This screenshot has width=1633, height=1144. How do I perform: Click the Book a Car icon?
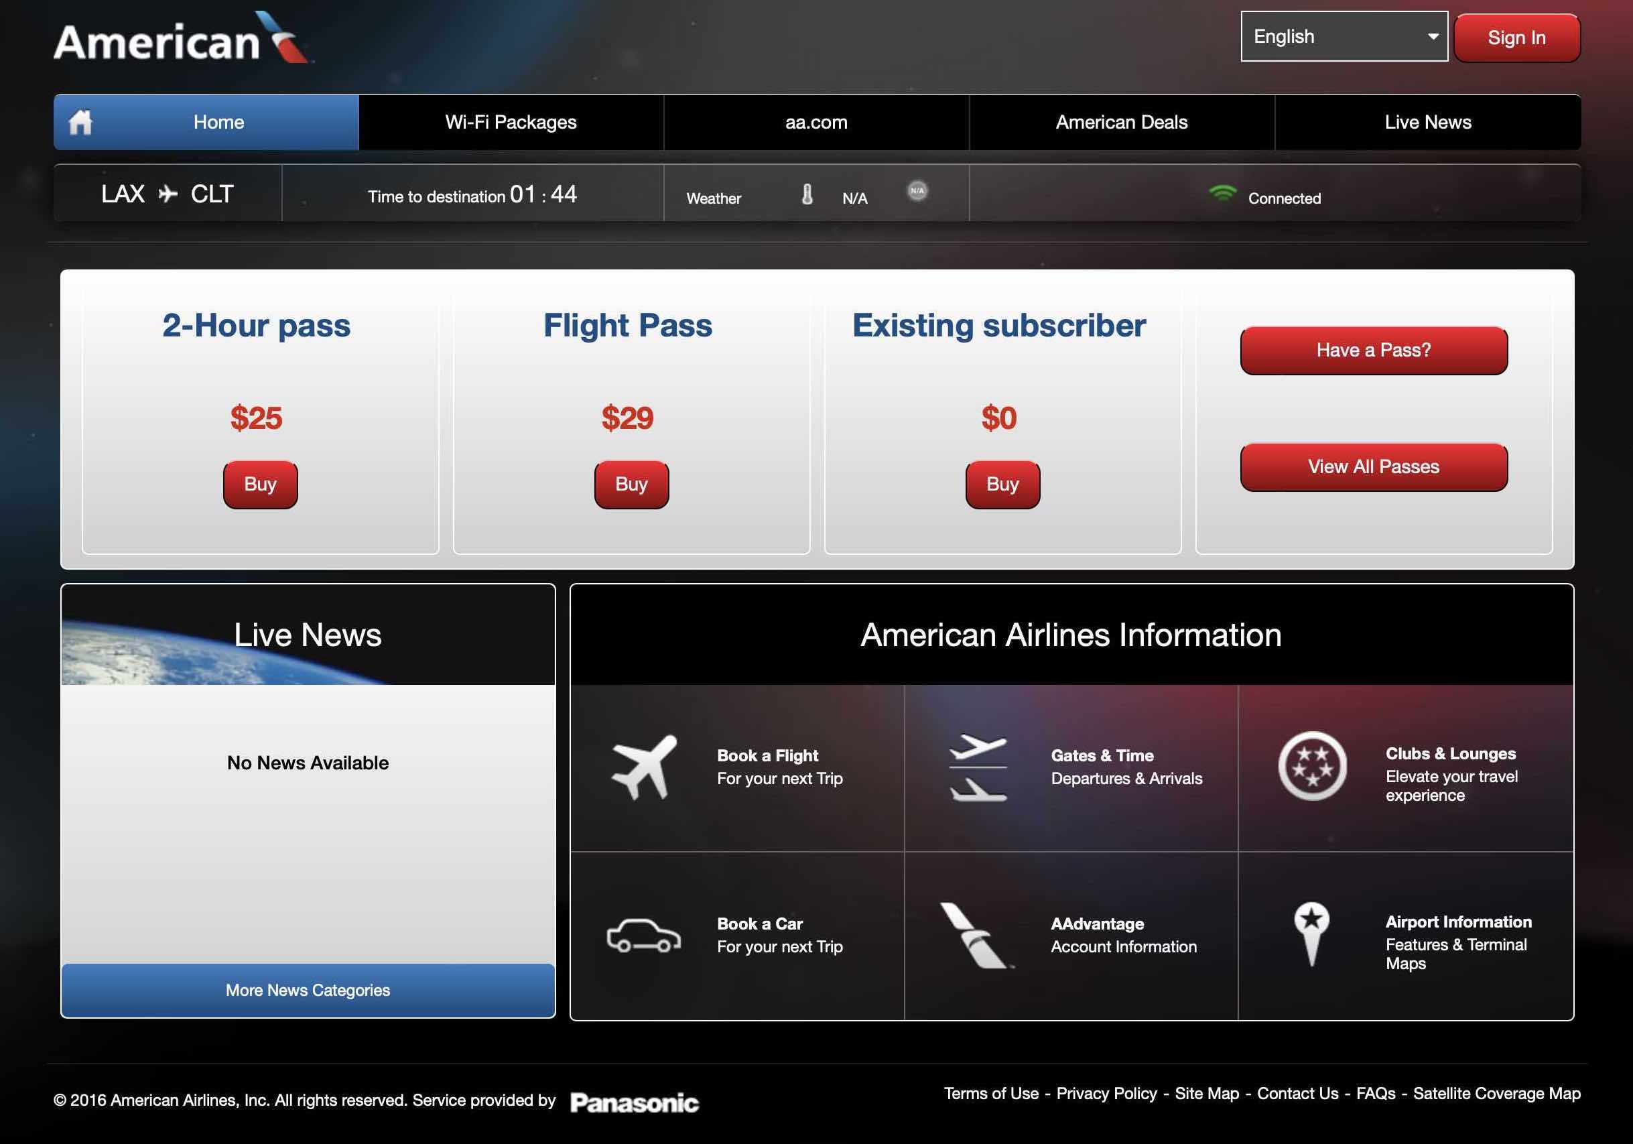pos(641,933)
